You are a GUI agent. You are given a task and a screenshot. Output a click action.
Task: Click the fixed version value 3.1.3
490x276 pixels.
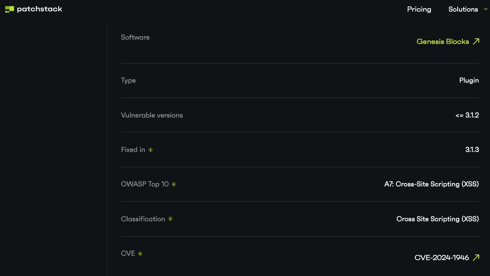tap(472, 150)
